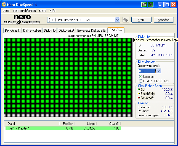Minimize the Nero DiscSpeed window

pos(161,5)
